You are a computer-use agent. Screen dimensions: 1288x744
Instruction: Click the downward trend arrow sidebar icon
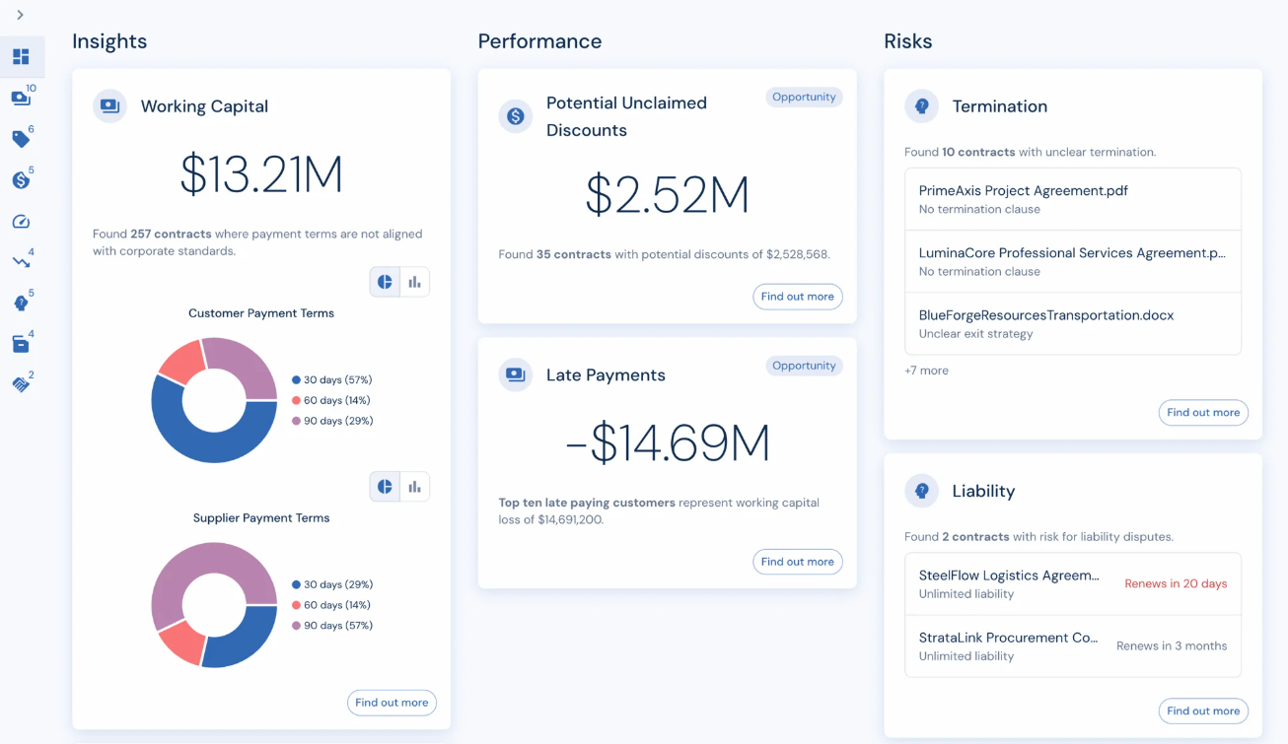click(x=21, y=262)
